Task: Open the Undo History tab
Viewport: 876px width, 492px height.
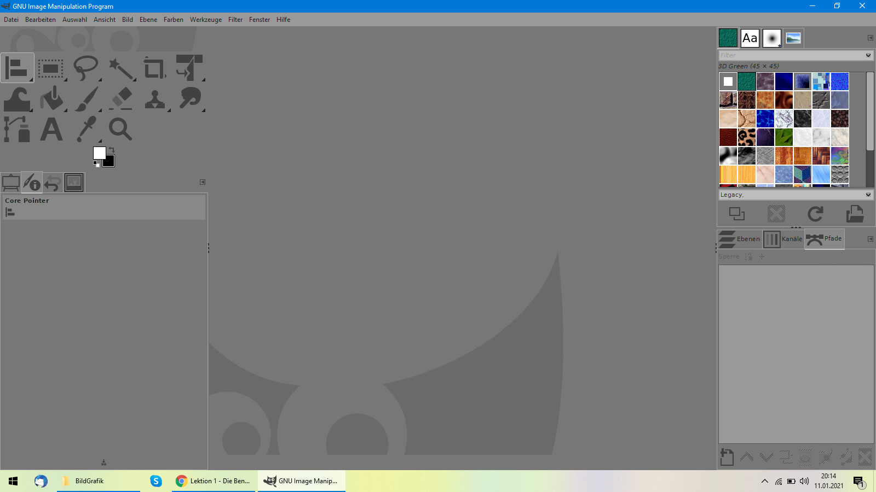Action: click(x=53, y=183)
